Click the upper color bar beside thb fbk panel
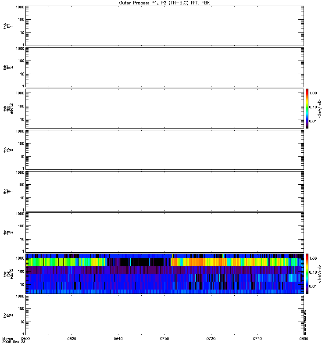The width and height of the screenshot is (329, 351). 307,108
